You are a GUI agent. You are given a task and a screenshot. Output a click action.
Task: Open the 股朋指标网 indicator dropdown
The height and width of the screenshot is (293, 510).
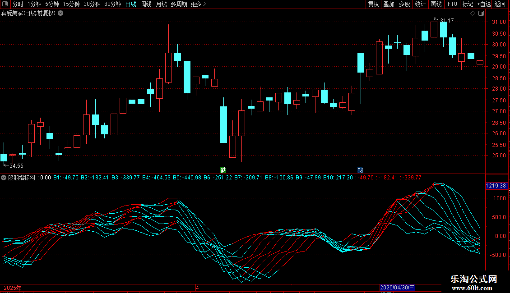click(4, 178)
